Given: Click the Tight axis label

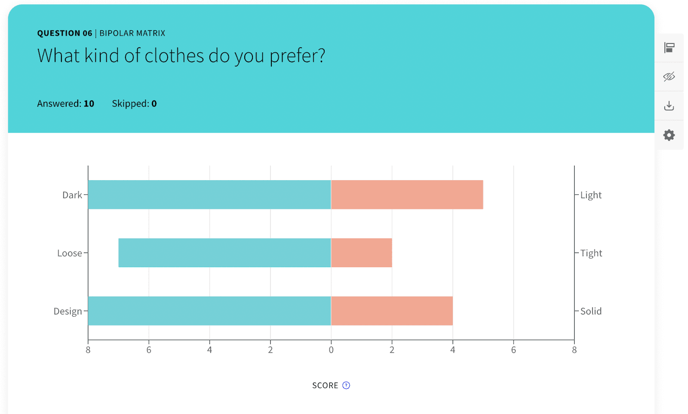Looking at the screenshot, I should [591, 253].
